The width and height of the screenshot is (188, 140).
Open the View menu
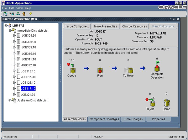pos(19,8)
